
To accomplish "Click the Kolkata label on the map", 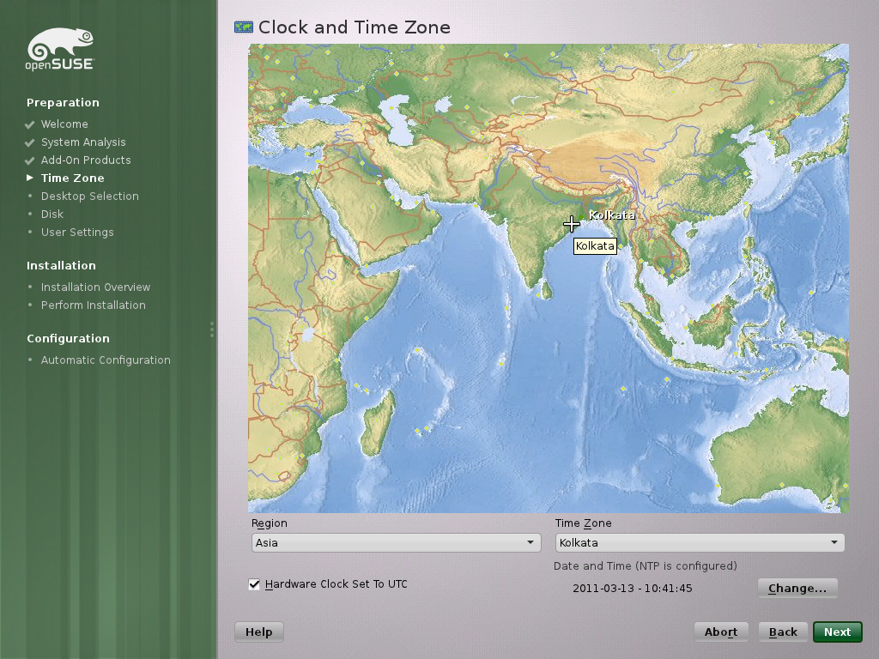I will coord(611,215).
